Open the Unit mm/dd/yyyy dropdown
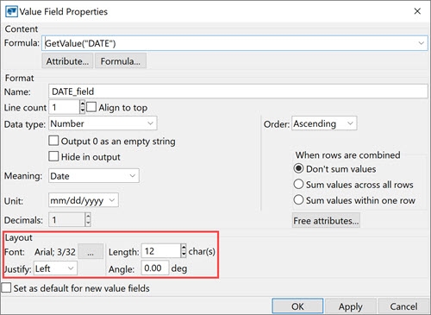431x315 pixels. (84, 200)
